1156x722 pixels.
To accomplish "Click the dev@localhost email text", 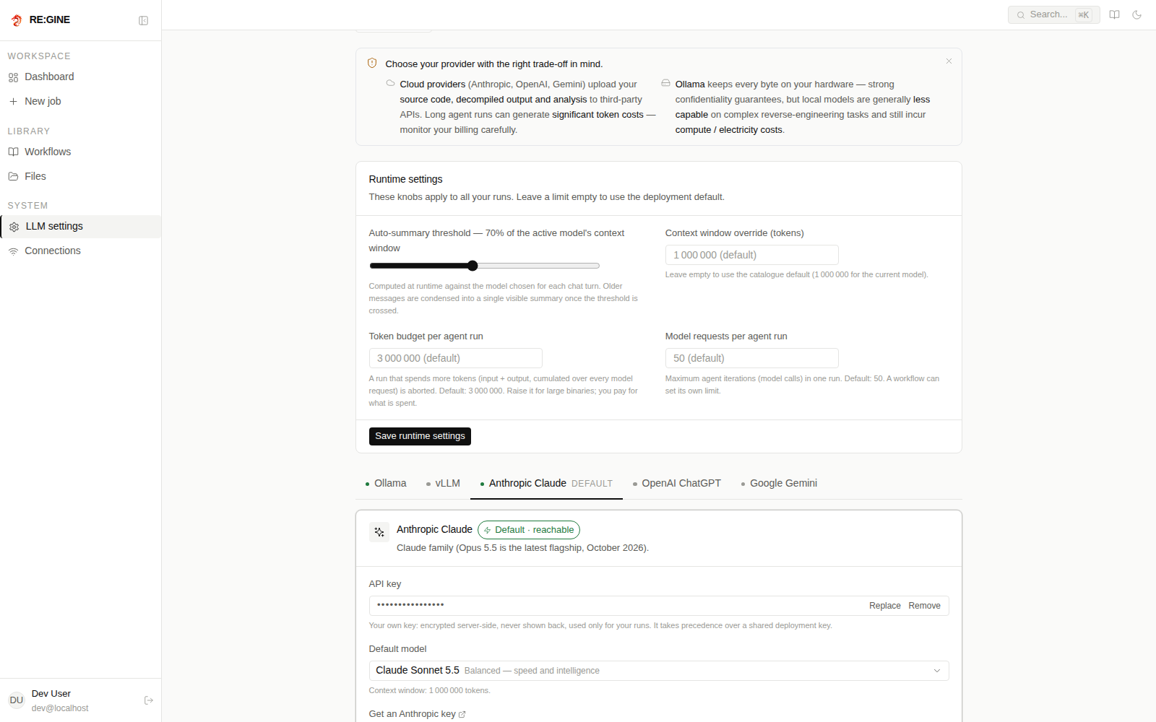I will 60,708.
